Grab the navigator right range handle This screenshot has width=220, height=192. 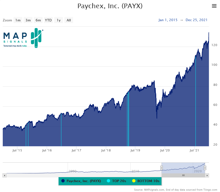[205, 168]
